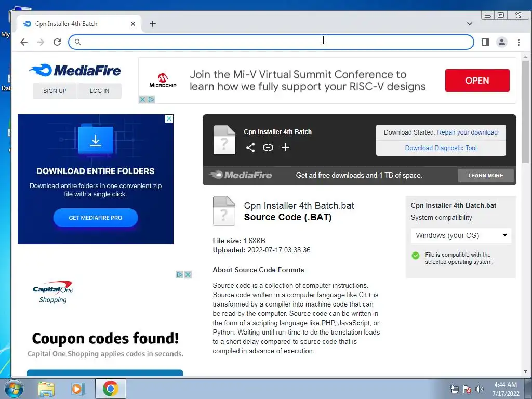
Task: Click the share icon for the file
Action: (250, 147)
